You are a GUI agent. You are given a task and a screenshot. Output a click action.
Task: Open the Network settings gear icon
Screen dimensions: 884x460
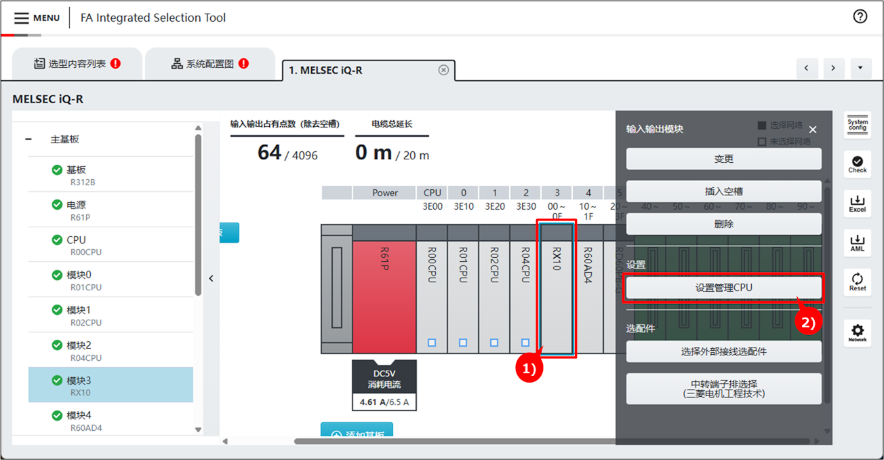(x=858, y=332)
